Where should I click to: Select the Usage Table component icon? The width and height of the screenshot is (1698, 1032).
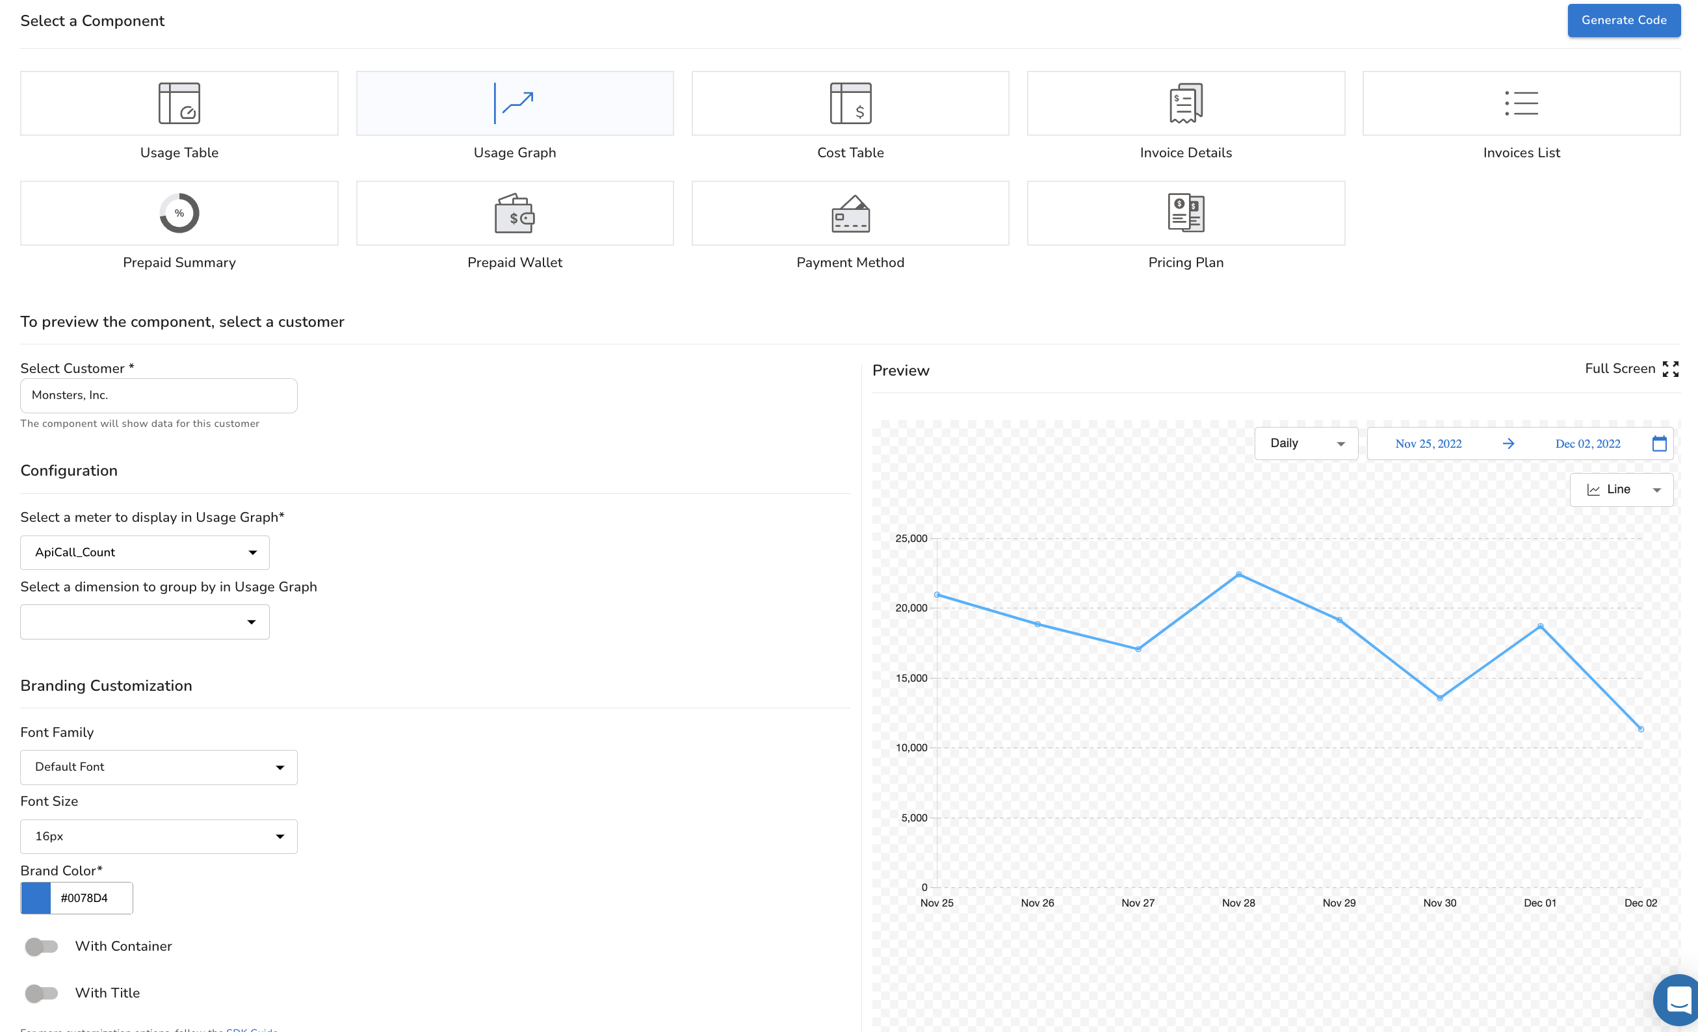pos(179,103)
